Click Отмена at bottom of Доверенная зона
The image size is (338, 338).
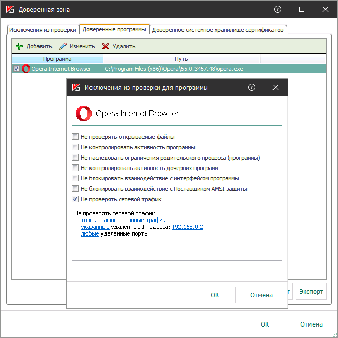coord(311,324)
